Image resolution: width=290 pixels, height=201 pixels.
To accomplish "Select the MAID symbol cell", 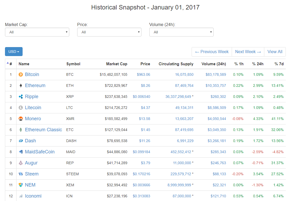I will pyautogui.click(x=71, y=152).
